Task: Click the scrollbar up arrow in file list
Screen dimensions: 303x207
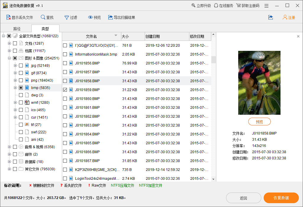Action: (213, 34)
